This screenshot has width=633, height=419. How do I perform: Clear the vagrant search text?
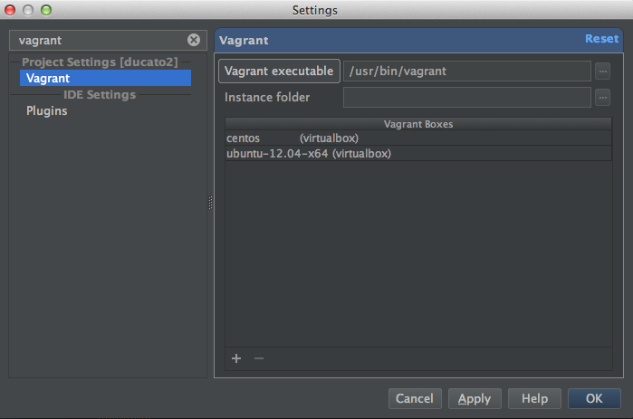pos(194,40)
